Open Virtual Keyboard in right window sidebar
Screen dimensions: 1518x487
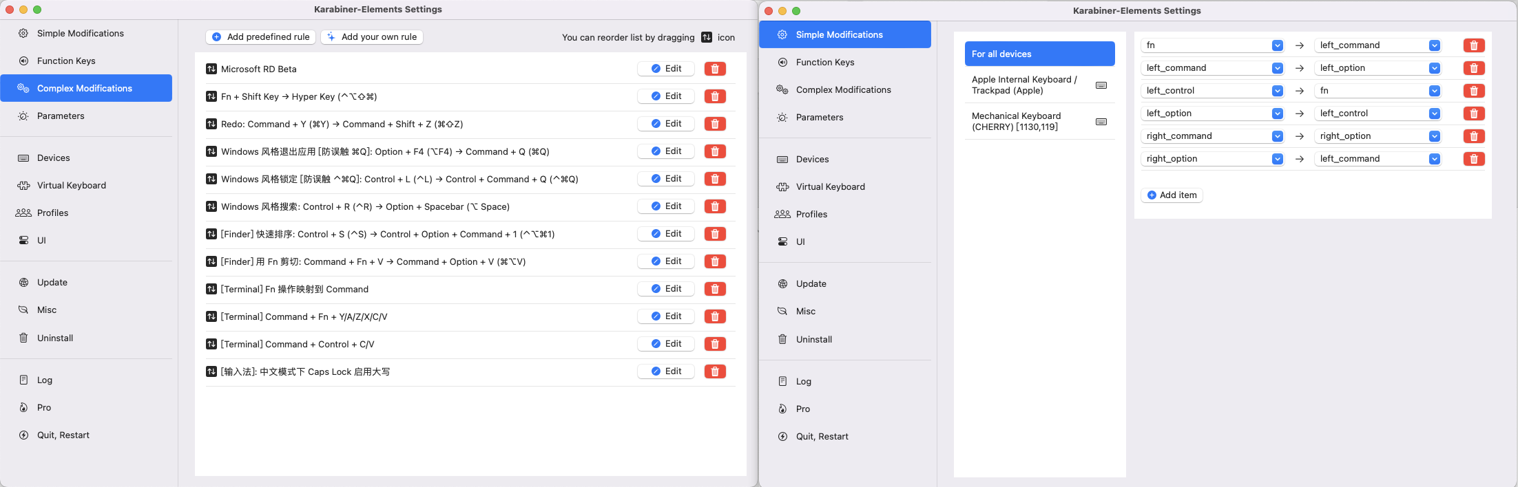830,186
